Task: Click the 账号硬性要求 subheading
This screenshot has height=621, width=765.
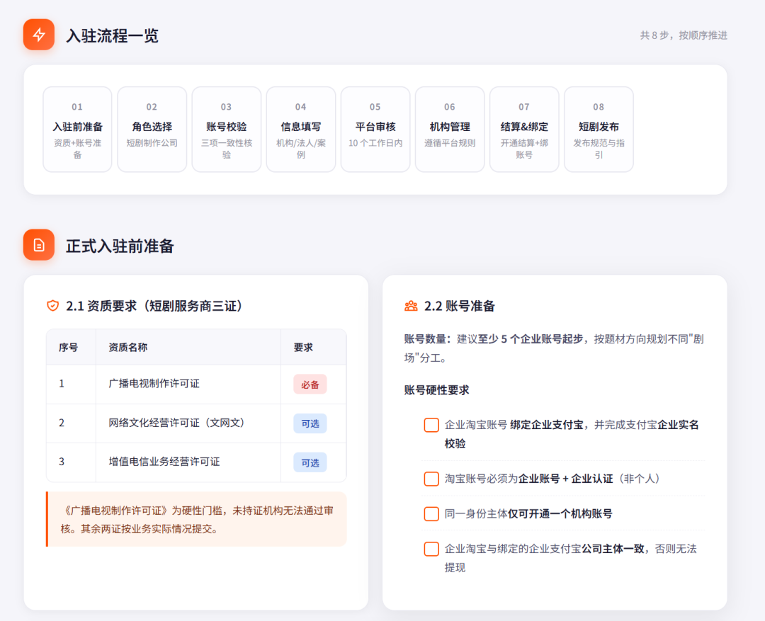Action: coord(436,389)
